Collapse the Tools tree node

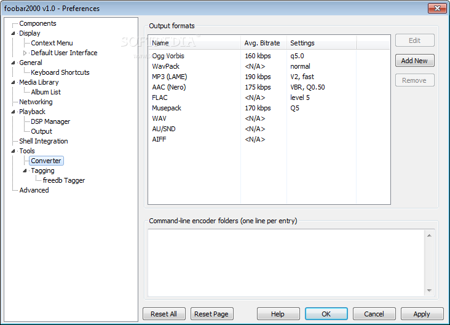click(x=13, y=151)
